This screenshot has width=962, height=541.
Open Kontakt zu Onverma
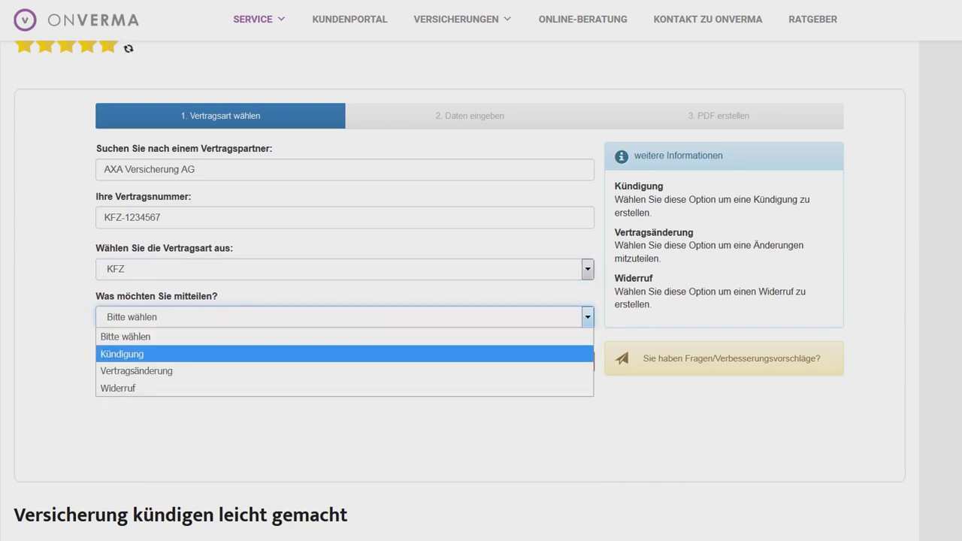point(707,20)
